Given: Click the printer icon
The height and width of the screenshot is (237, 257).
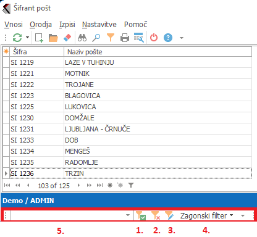Looking at the screenshot, I should click(125, 38).
